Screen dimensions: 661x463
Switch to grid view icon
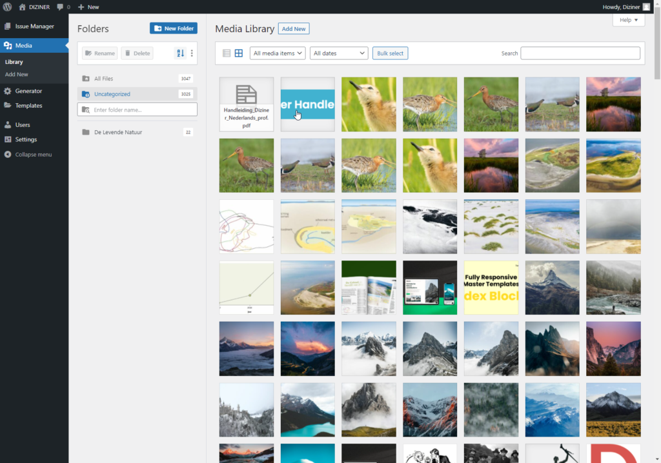coord(238,54)
